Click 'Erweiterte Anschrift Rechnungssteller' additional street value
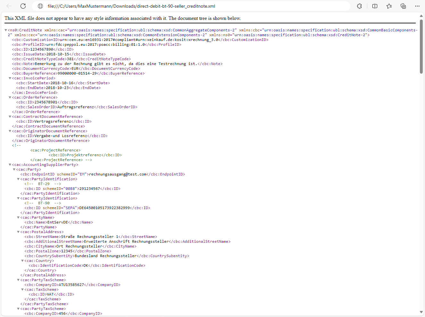The width and height of the screenshot is (425, 317). coord(126,241)
